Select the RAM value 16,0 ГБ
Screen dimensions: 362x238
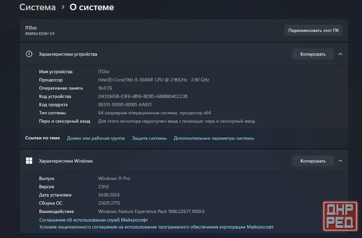[x=105, y=88]
